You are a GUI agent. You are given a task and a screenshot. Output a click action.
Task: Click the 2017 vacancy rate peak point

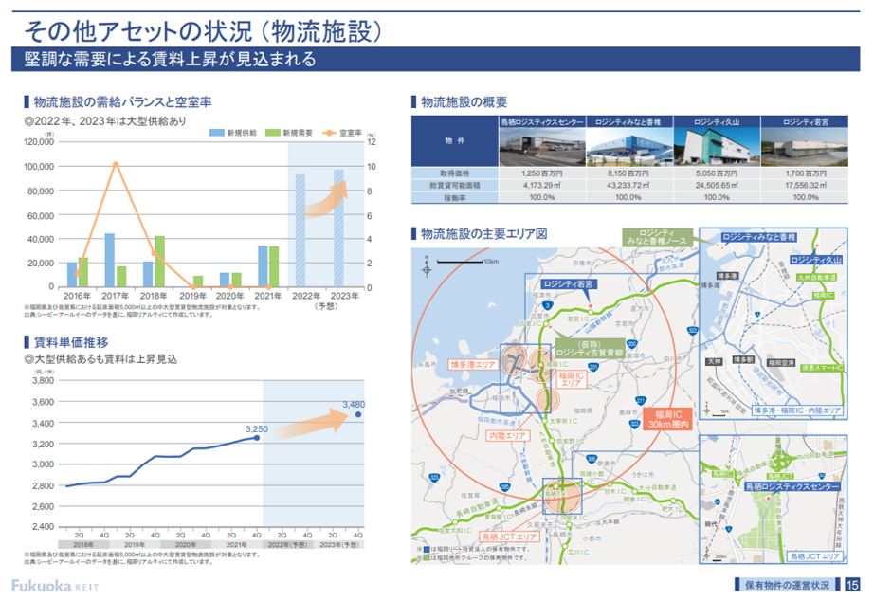(115, 164)
